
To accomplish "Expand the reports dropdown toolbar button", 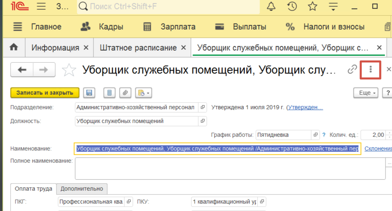I will click(143, 93).
